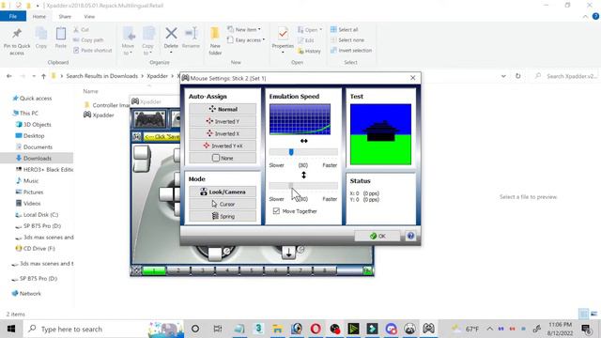Create a New folder
The width and height of the screenshot is (601, 338).
[215, 40]
